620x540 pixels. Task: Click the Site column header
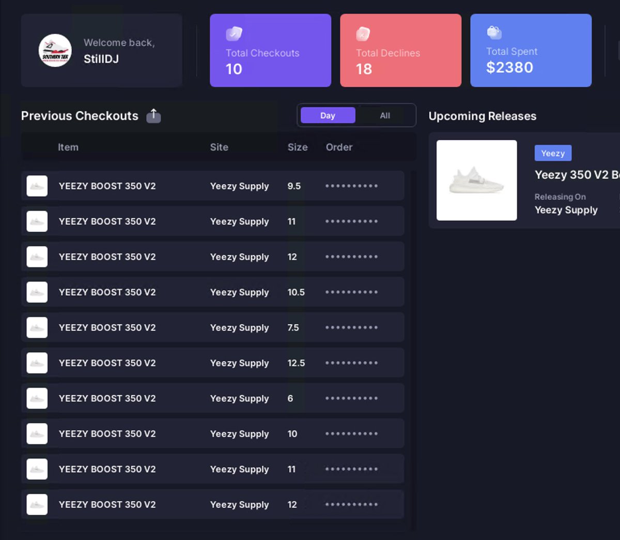(219, 147)
